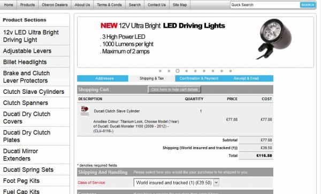
Task: Click the LED driving light product image
Action: click(x=273, y=39)
